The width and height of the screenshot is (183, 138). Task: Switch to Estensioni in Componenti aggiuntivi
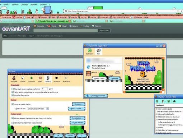(90, 52)
